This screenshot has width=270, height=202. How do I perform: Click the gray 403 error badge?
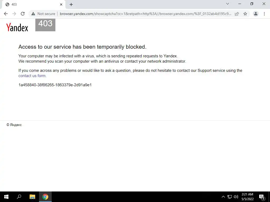[x=45, y=25]
